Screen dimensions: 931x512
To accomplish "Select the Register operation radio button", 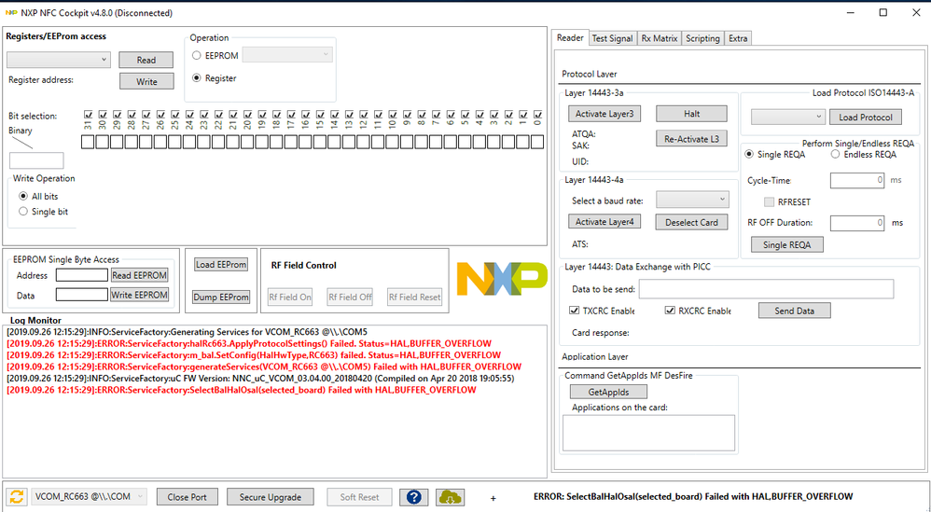I will click(x=197, y=77).
